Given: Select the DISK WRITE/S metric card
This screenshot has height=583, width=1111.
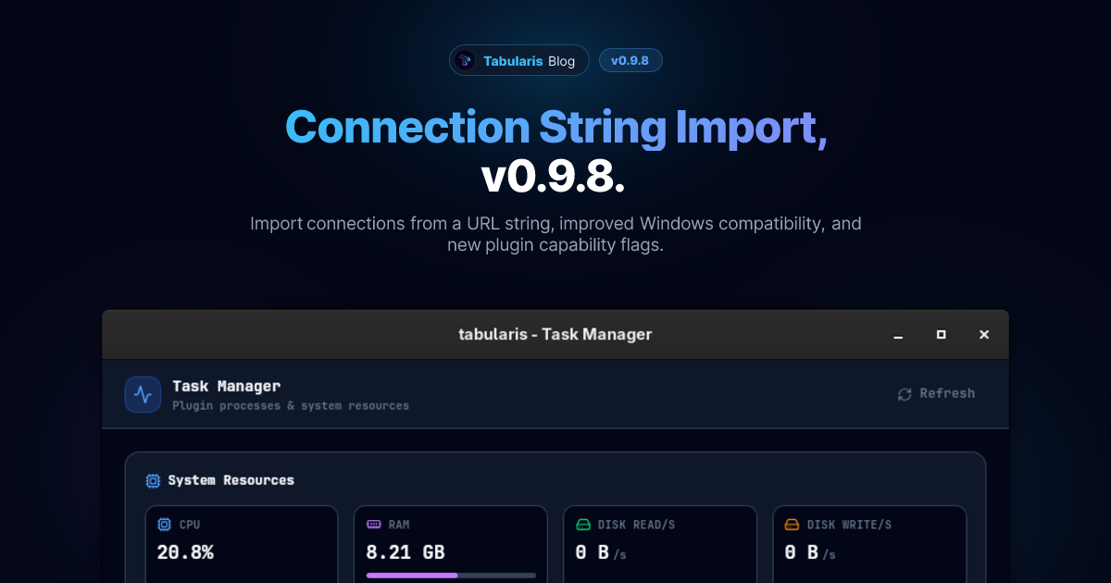Looking at the screenshot, I should [869, 546].
